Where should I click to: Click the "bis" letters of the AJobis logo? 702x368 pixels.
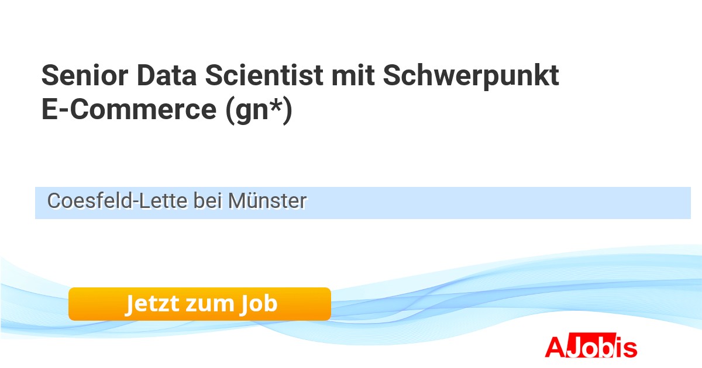pyautogui.click(x=620, y=347)
